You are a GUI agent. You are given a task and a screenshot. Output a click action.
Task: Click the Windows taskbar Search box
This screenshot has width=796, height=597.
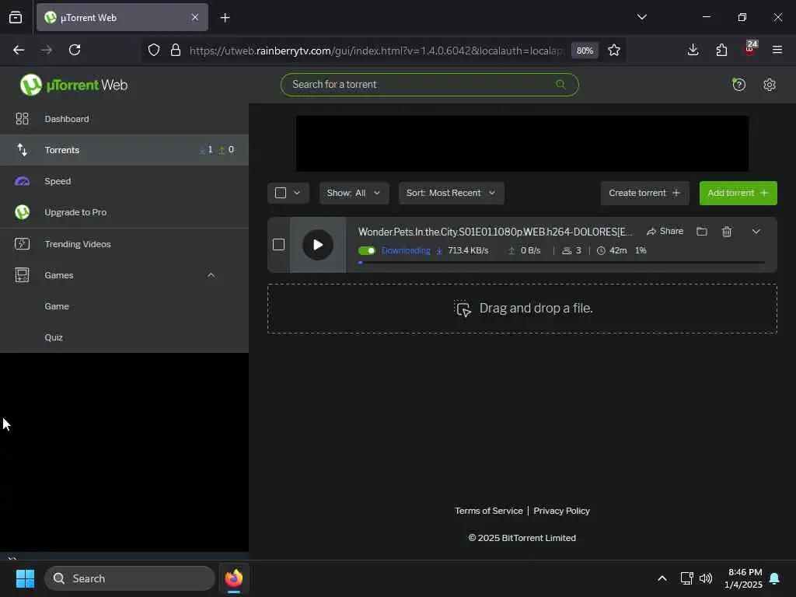[x=130, y=578]
